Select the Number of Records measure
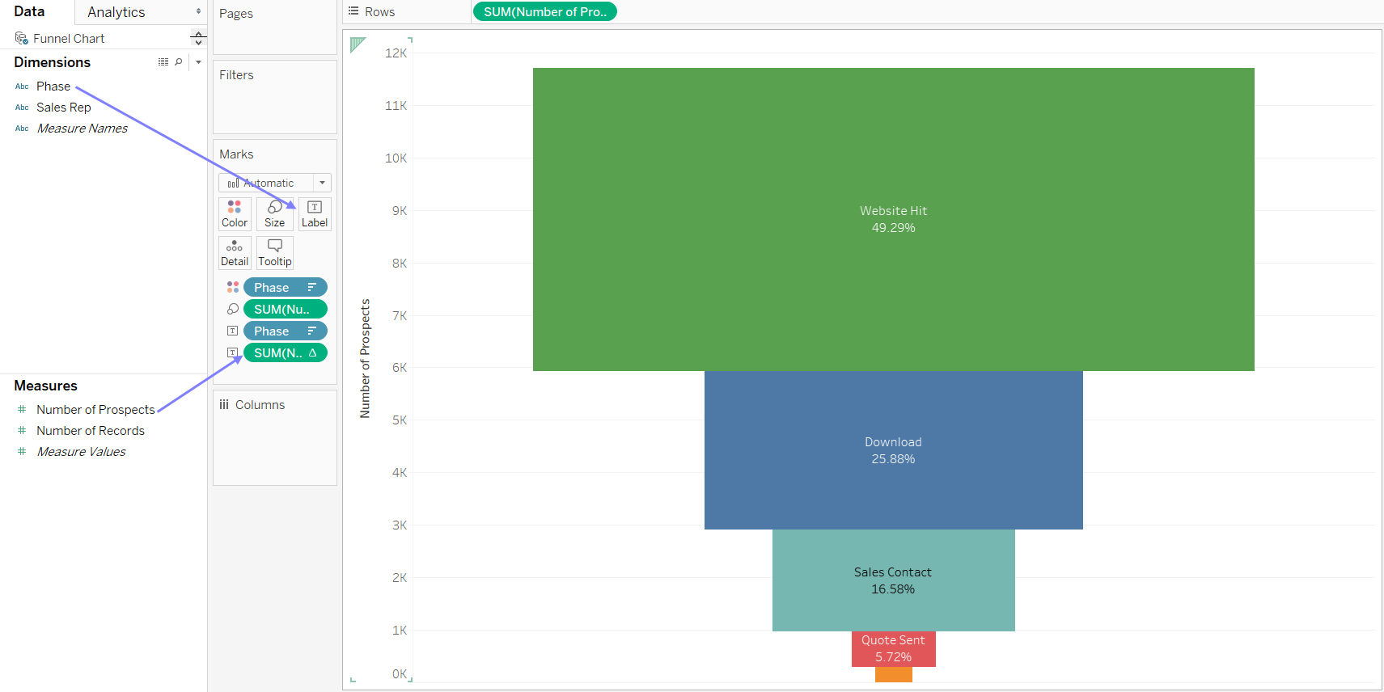Viewport: 1384px width, 692px height. tap(91, 431)
